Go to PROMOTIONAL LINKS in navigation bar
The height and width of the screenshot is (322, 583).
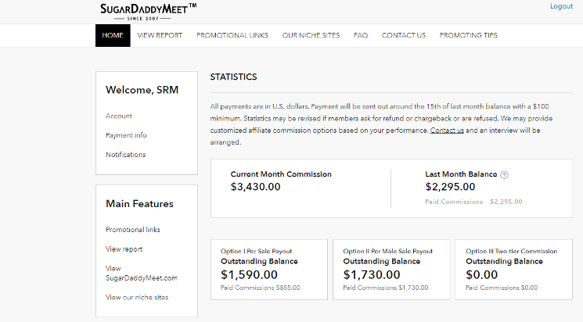point(232,35)
